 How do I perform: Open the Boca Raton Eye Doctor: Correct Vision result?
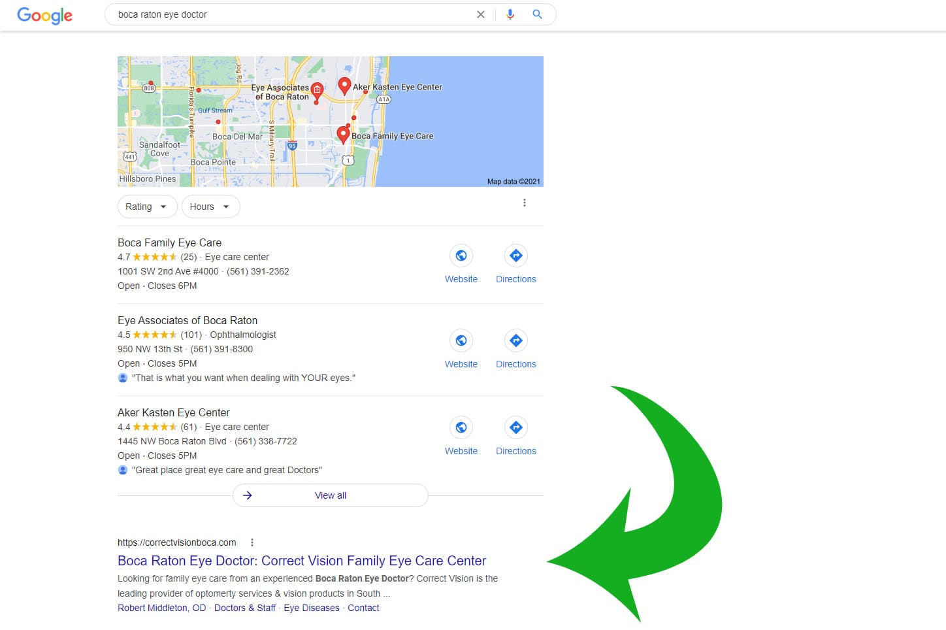point(302,561)
